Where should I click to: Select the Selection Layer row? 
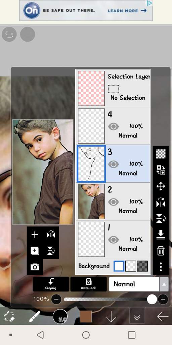pyautogui.click(x=113, y=88)
